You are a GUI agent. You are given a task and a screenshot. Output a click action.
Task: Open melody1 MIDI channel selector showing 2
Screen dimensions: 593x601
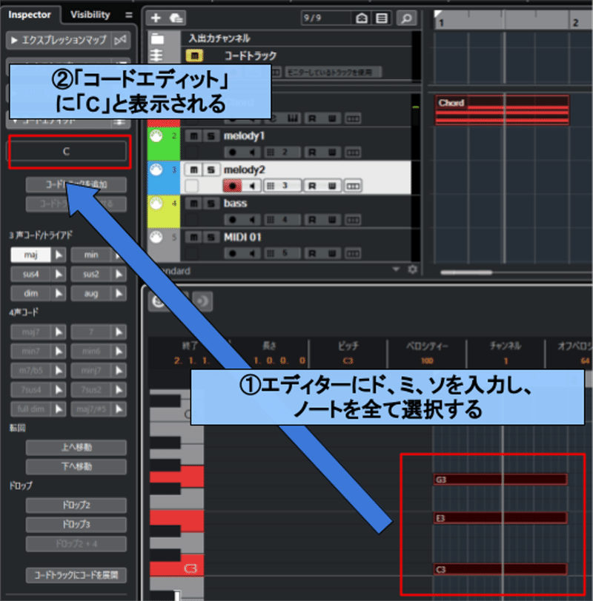tap(282, 152)
